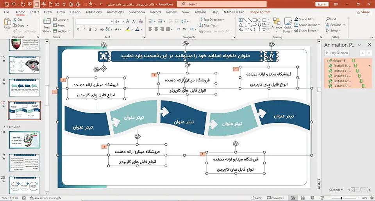Open the numbering list icon
Screen dimensions: 375x201
[160, 21]
